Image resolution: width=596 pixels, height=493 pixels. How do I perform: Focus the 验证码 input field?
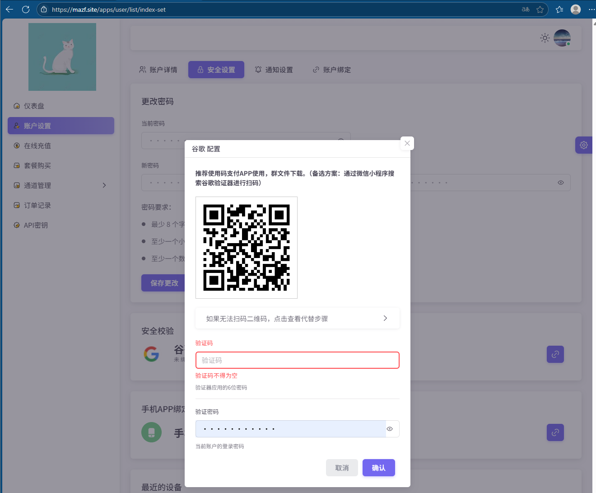click(298, 360)
